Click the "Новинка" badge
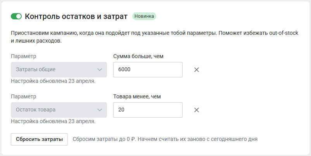 point(144,16)
